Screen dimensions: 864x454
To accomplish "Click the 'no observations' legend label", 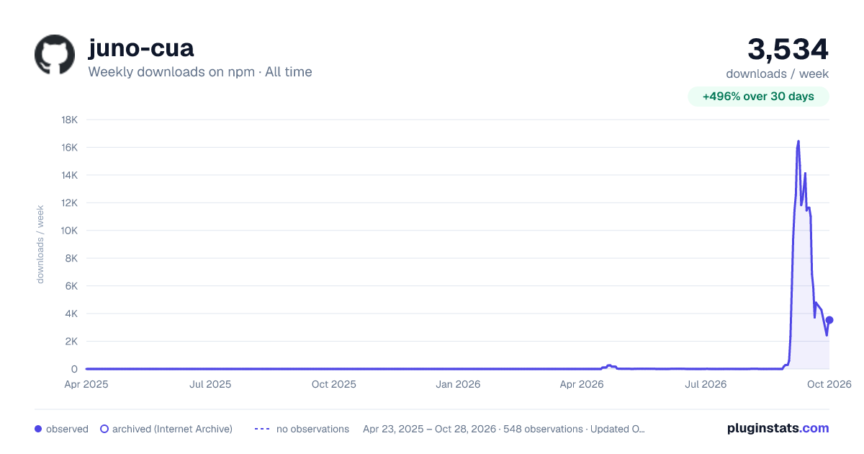I will (x=312, y=429).
